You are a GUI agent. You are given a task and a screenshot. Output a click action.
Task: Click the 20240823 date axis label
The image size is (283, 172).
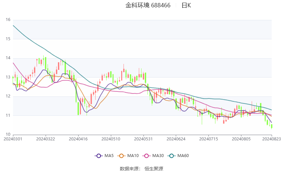pyautogui.click(x=272, y=139)
